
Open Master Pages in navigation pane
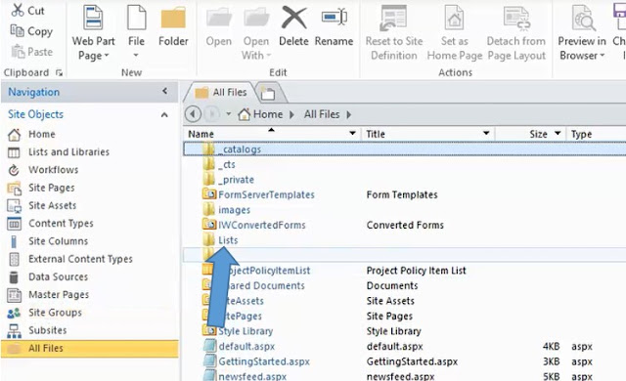[x=59, y=294]
